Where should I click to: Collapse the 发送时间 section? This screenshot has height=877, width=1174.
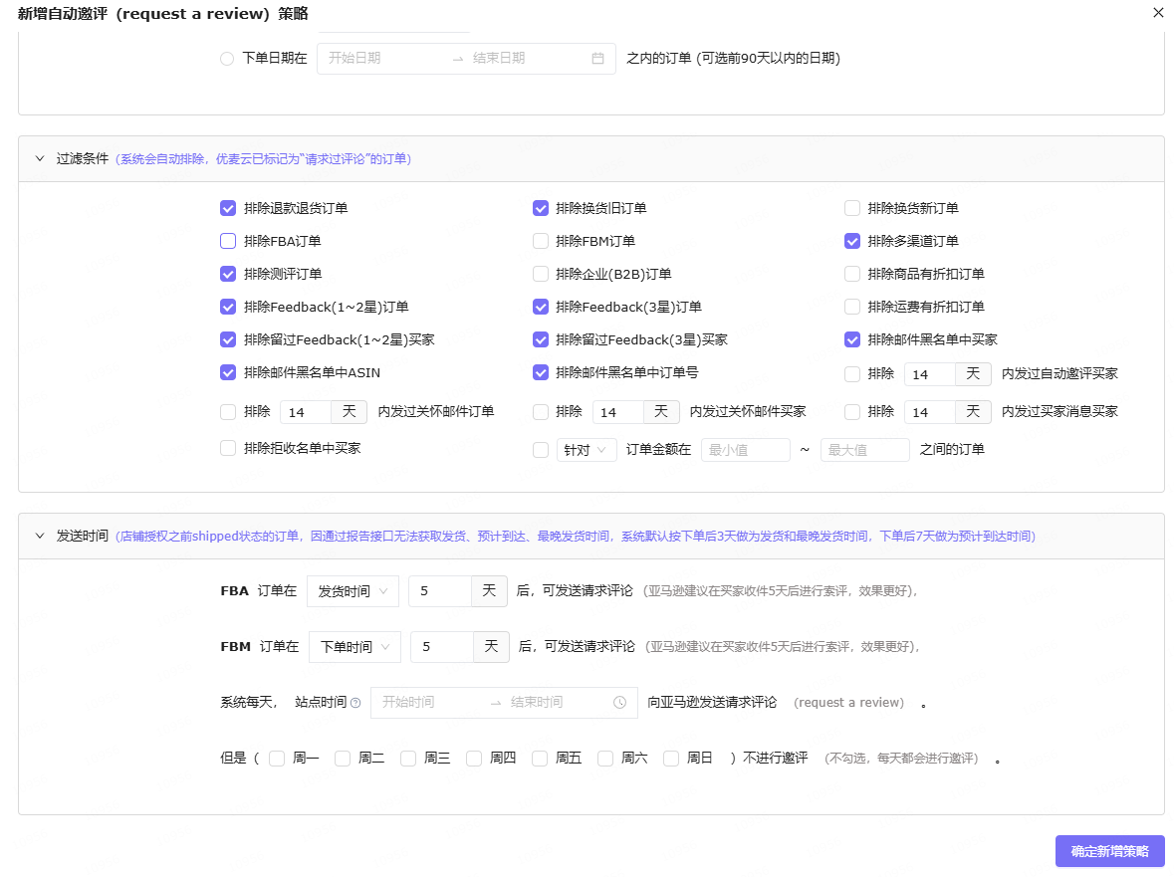(x=40, y=536)
